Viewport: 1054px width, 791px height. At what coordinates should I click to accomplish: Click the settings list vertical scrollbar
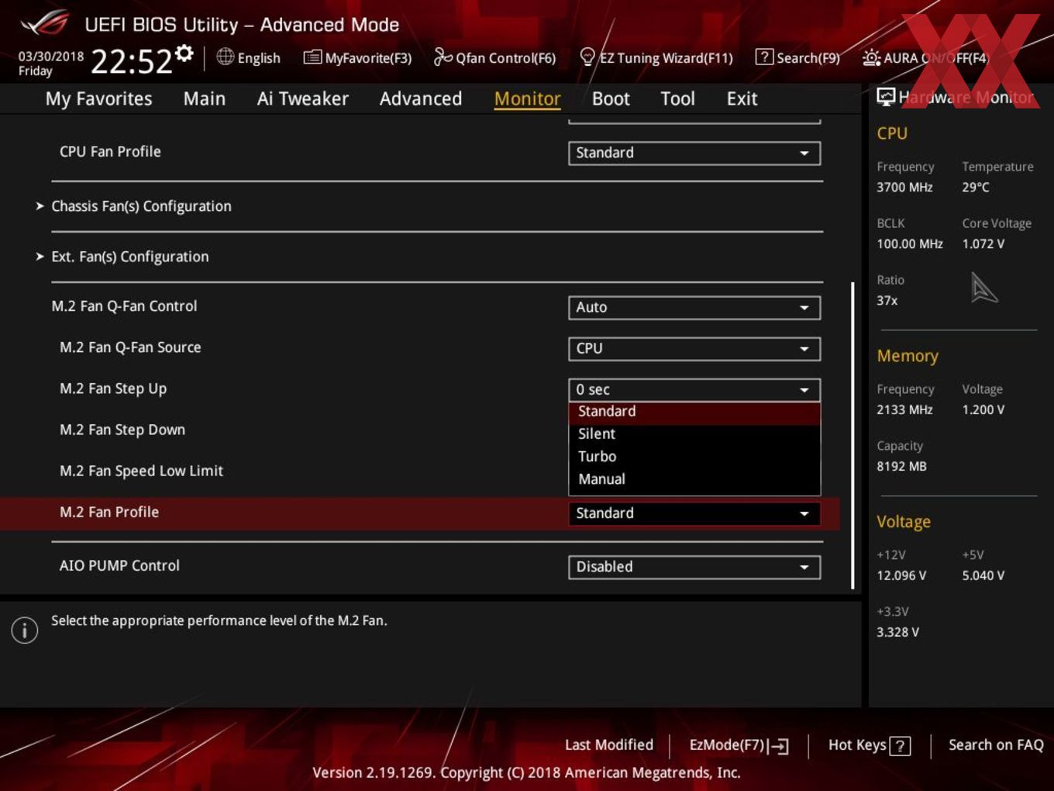click(x=852, y=435)
